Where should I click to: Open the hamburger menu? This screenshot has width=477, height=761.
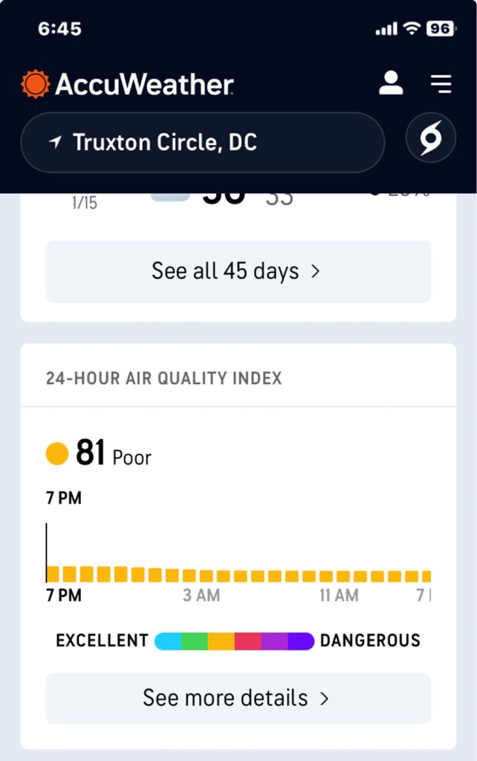(441, 84)
